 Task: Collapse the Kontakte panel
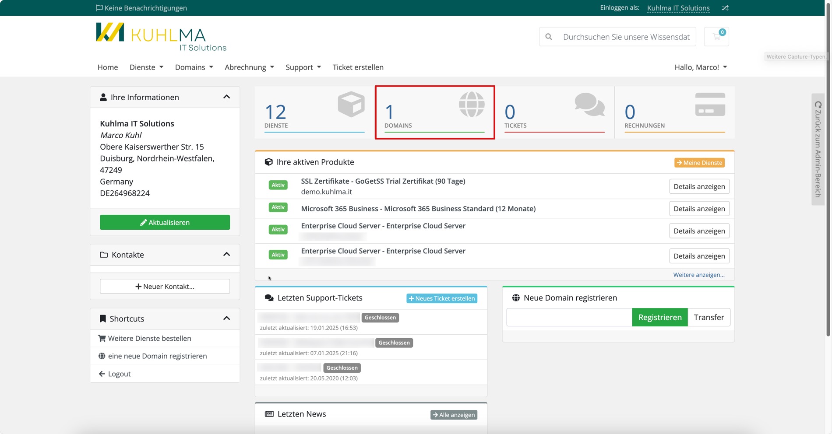(226, 254)
